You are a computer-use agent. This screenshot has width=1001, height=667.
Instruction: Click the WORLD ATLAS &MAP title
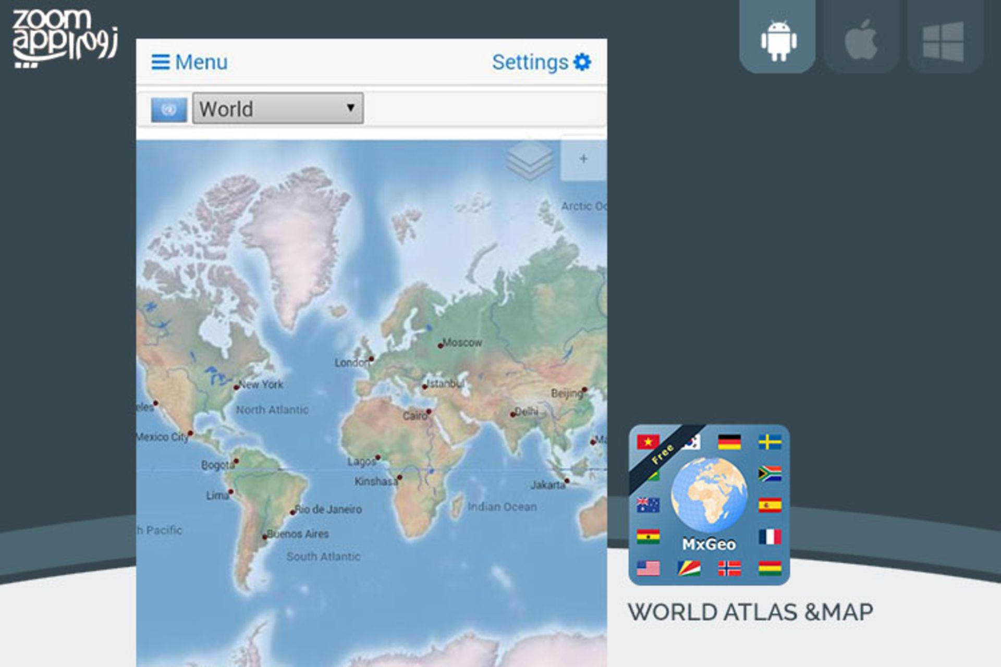pos(750,612)
